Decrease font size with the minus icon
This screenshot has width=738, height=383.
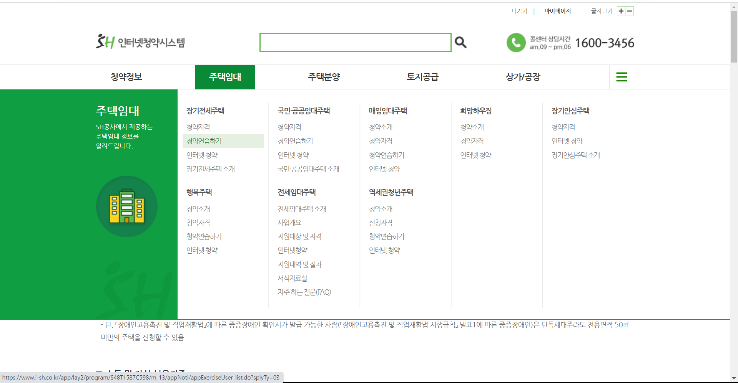coord(629,11)
